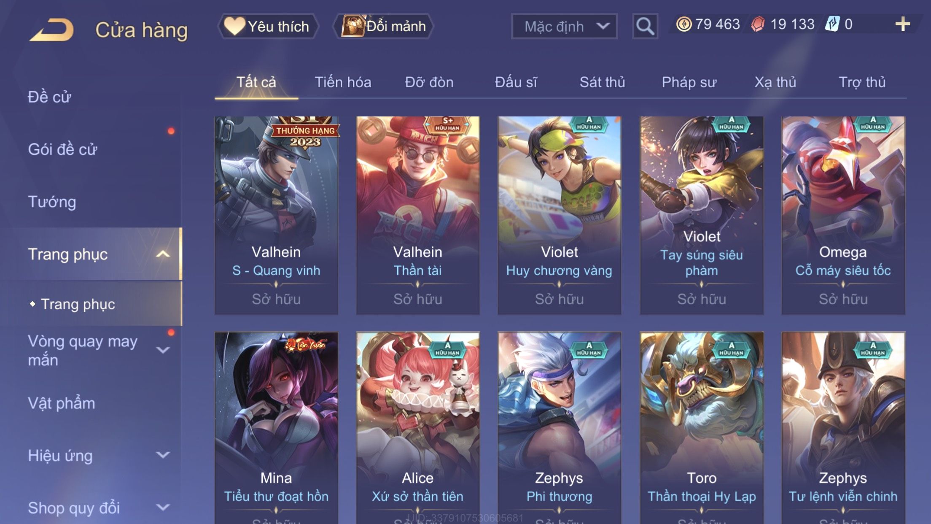
Task: Tap the blue voucher ticket icon
Action: pyautogui.click(x=833, y=24)
